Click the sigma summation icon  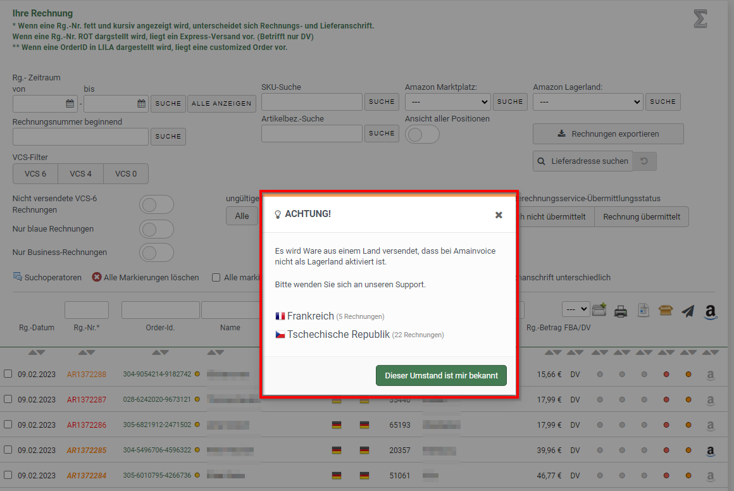pos(700,19)
